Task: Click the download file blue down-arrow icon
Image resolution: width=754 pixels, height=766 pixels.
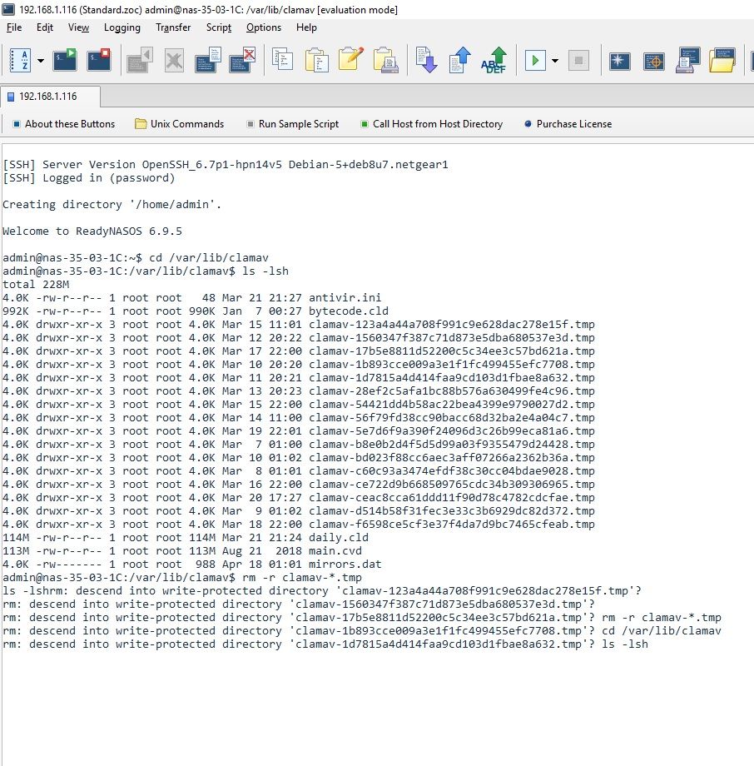Action: (426, 60)
